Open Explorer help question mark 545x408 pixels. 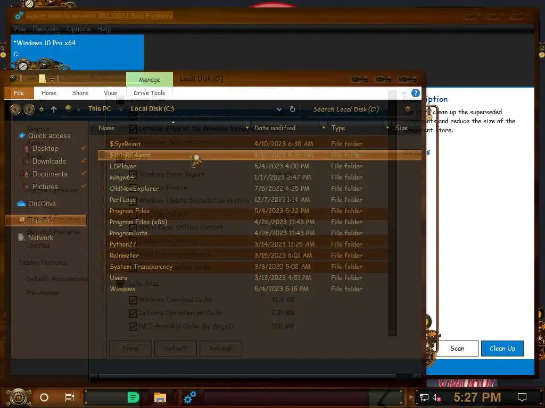point(415,93)
